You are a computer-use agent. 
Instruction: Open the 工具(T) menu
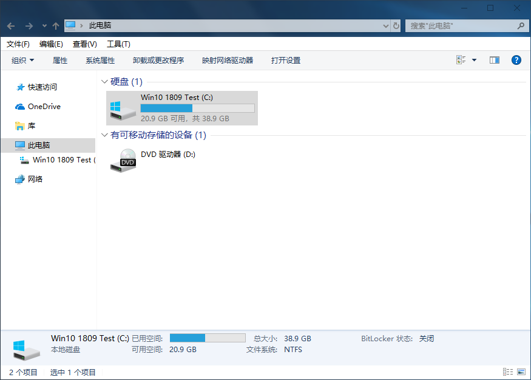(x=118, y=44)
